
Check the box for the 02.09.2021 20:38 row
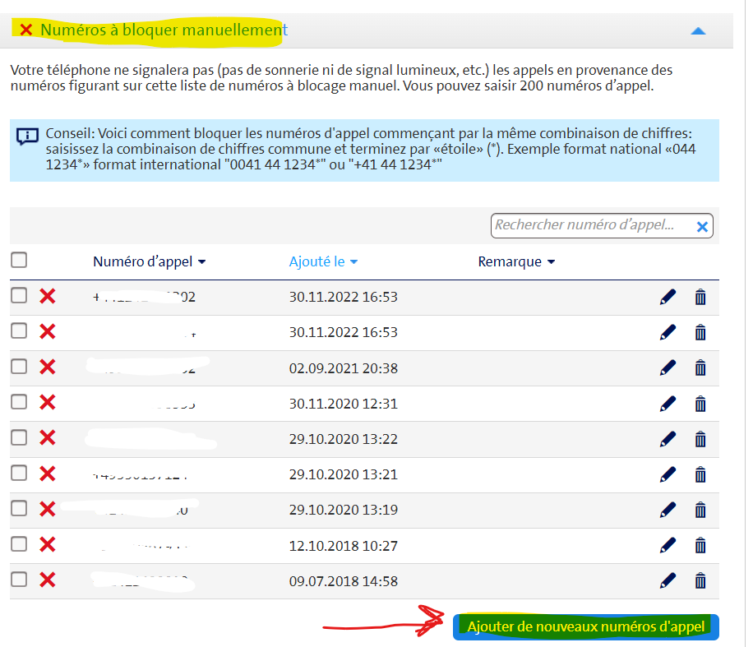pos(19,367)
